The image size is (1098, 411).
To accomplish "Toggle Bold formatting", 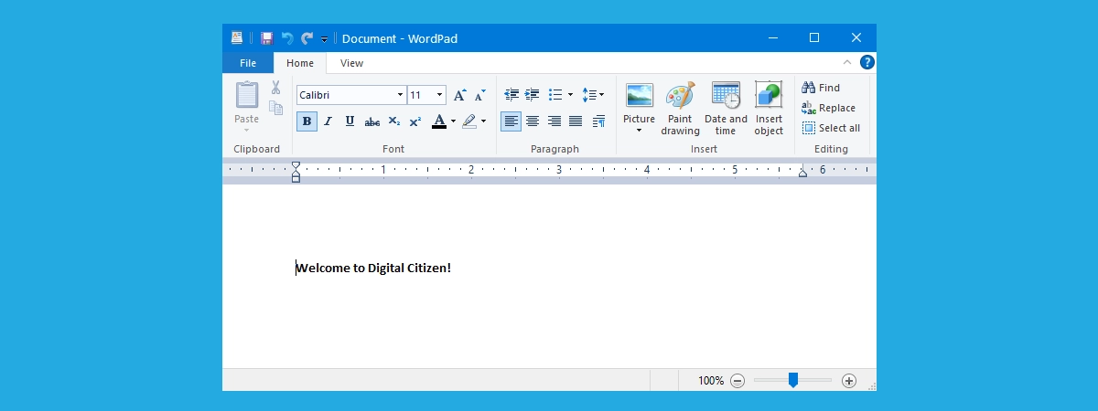I will [x=307, y=121].
